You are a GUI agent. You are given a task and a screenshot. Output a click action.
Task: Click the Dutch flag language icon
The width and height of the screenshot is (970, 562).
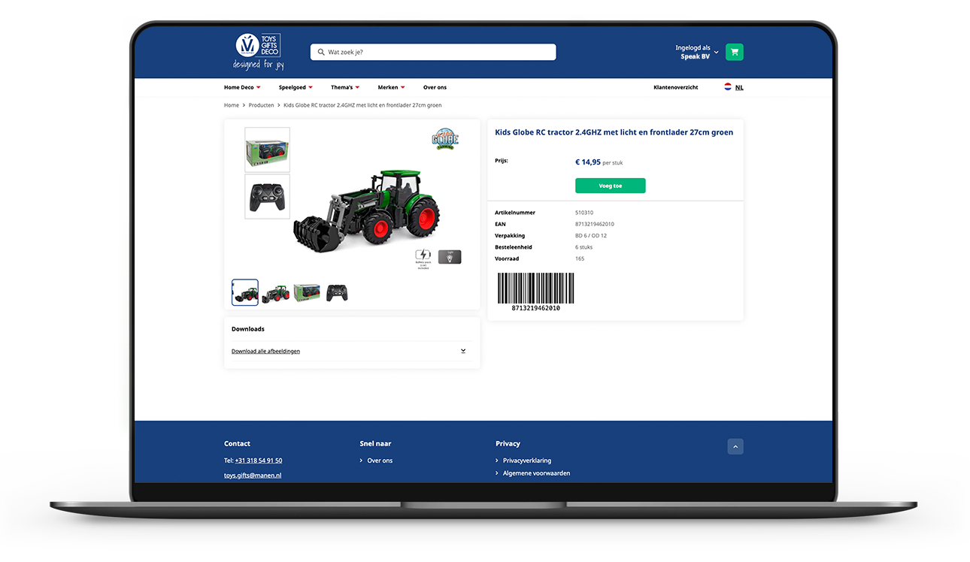click(728, 87)
